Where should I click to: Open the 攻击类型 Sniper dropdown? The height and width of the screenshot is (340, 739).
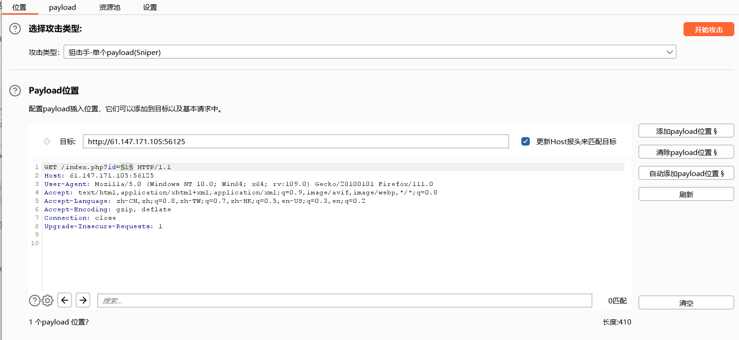pos(370,52)
